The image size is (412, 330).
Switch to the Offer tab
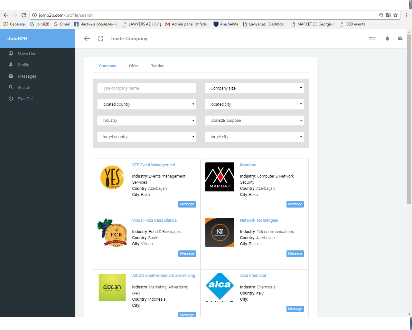point(134,66)
